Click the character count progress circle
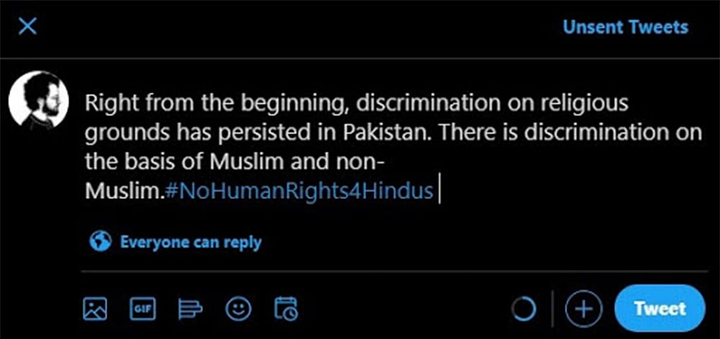The height and width of the screenshot is (339, 720). (x=523, y=309)
